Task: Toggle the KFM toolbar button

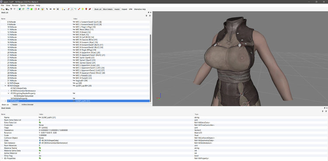Action: (130, 9)
